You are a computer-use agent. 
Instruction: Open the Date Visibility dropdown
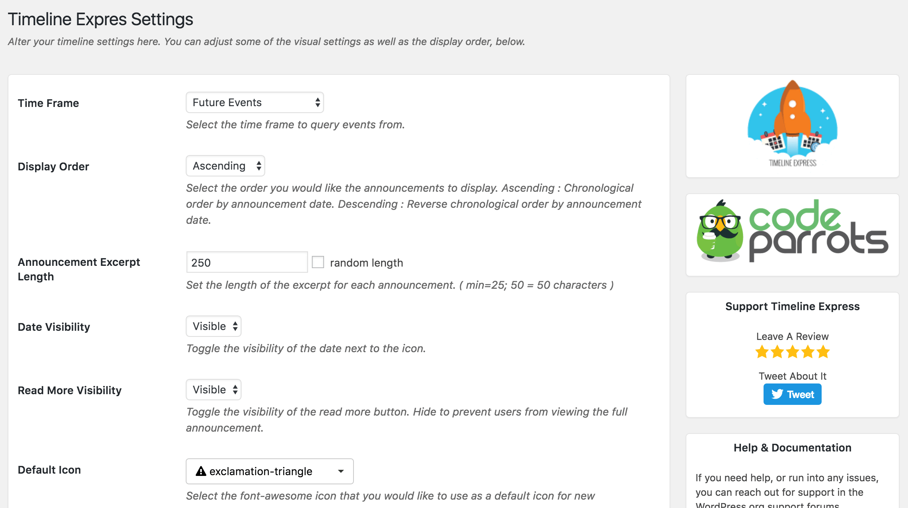[x=213, y=326]
